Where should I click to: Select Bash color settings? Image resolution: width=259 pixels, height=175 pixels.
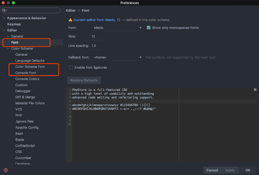pyautogui.click(x=19, y=134)
